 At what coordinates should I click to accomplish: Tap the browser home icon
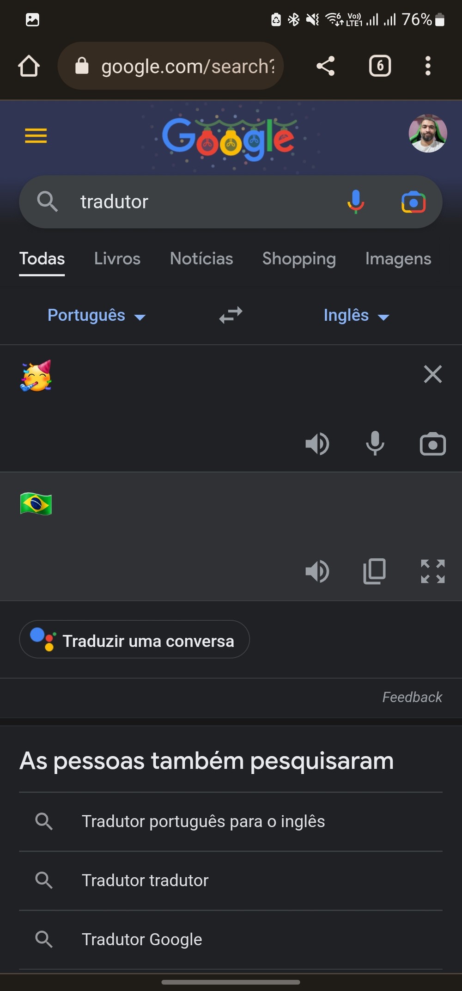29,66
